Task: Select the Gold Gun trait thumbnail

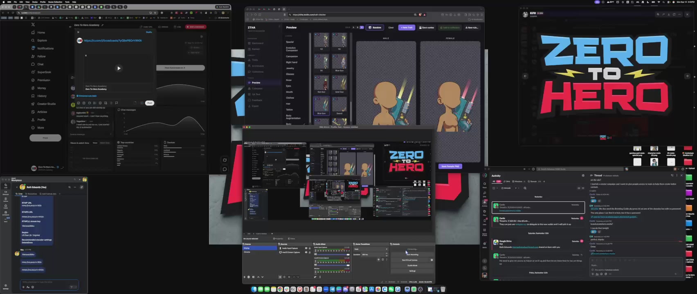Action: pyautogui.click(x=340, y=84)
